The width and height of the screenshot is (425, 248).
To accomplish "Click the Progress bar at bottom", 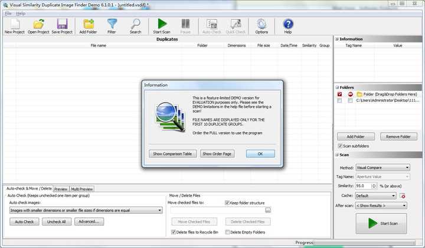I will tap(364, 243).
